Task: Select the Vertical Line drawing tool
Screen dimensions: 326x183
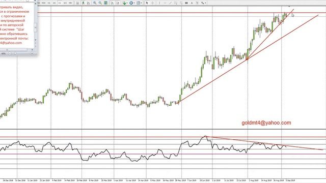Action: 159,3
